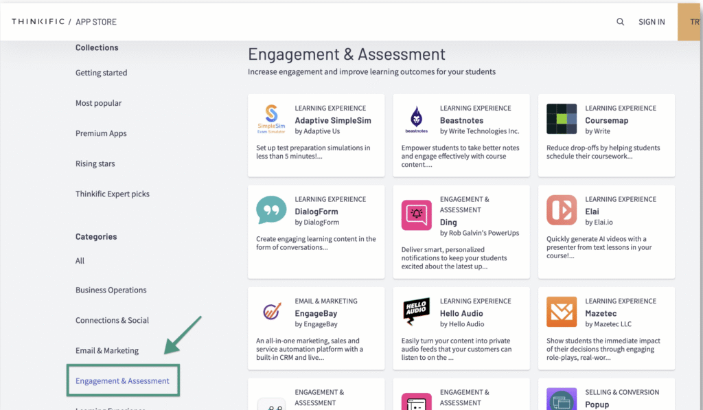Image resolution: width=703 pixels, height=410 pixels.
Task: Click the 'Easily turn your content' description
Action: pyautogui.click(x=457, y=349)
